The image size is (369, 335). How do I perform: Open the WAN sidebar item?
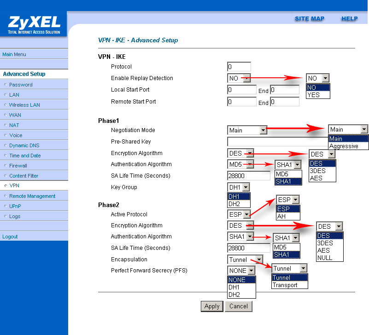point(15,115)
